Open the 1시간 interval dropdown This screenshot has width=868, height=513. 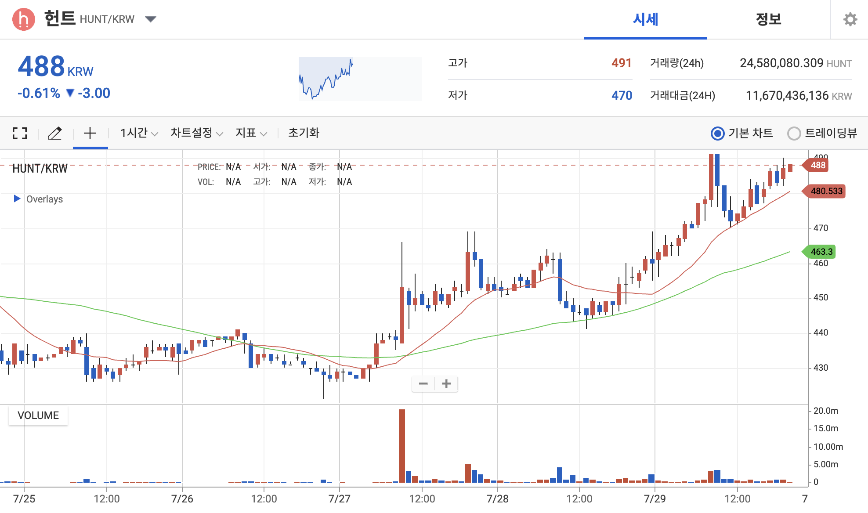139,133
